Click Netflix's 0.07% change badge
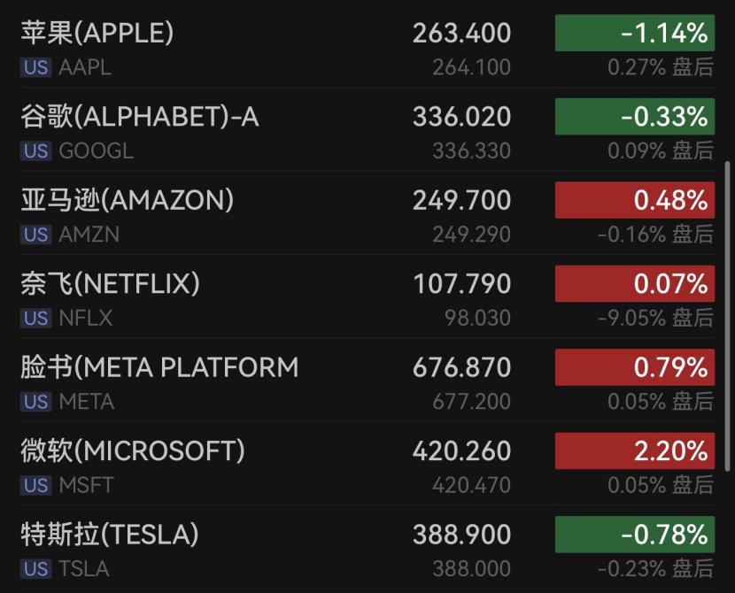Screen dimensions: 735x593 pos(634,284)
